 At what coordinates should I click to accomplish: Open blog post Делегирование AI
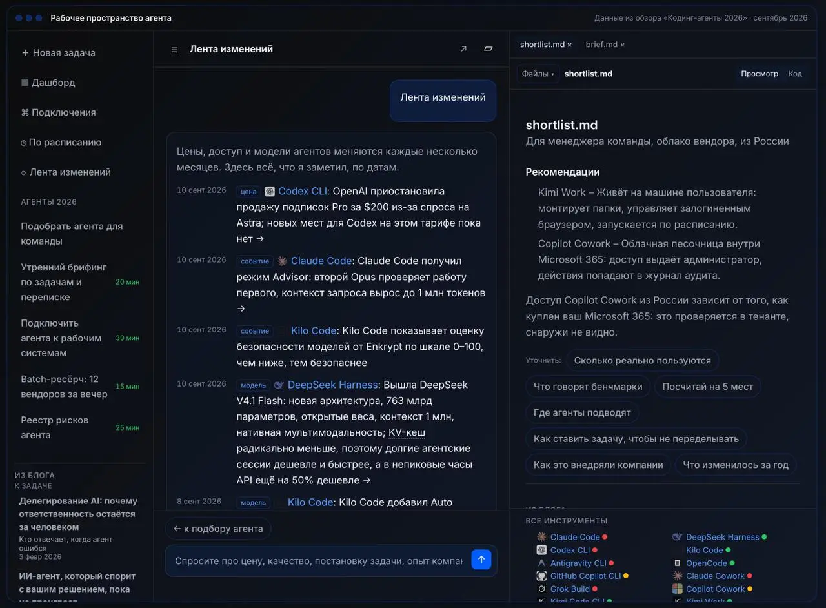(77, 514)
